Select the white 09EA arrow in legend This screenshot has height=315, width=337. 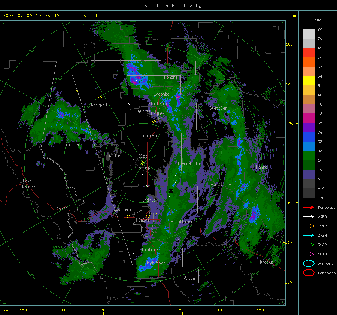tap(309, 217)
